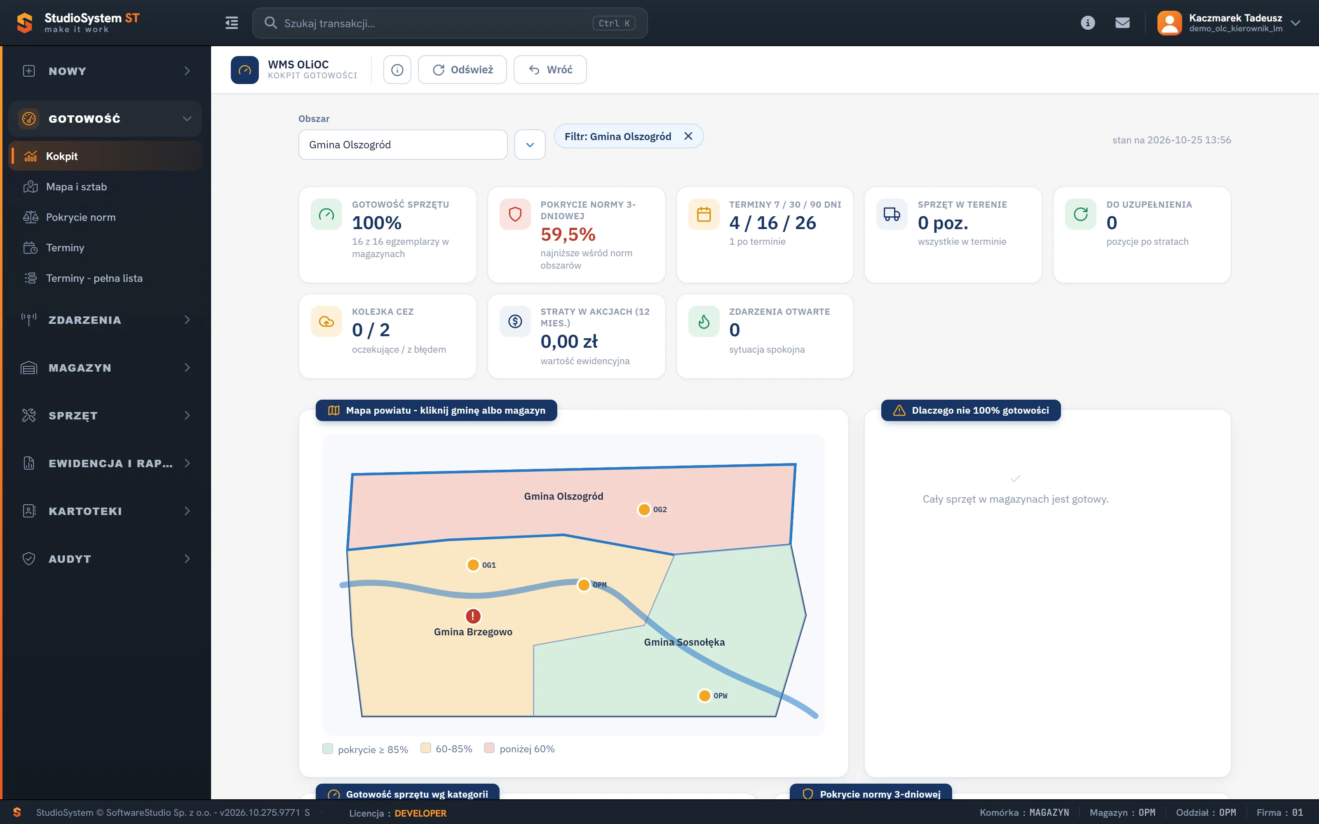Click the truck icon on Sprzęt w terenie
Image resolution: width=1319 pixels, height=824 pixels.
pyautogui.click(x=892, y=214)
